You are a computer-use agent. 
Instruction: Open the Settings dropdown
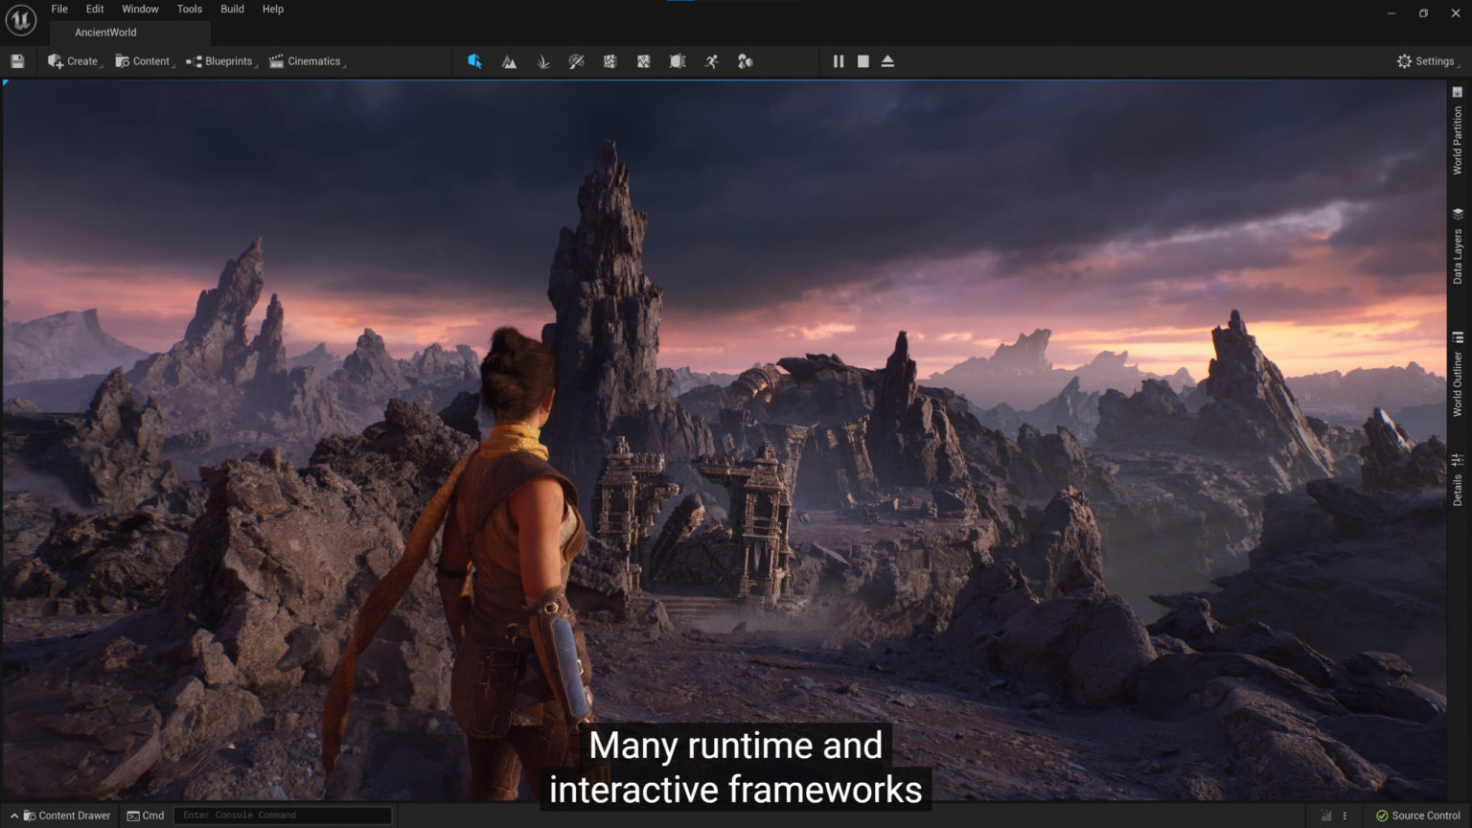(x=1428, y=61)
